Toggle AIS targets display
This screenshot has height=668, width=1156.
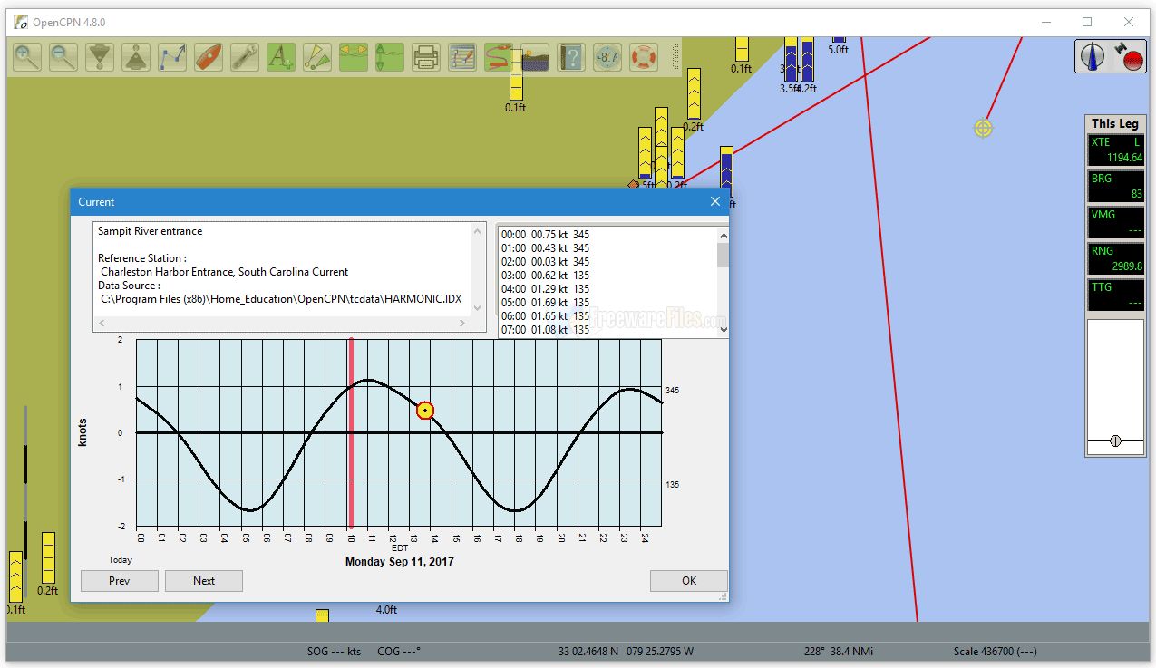click(317, 57)
